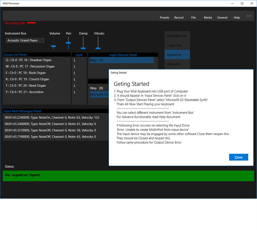
Task: Open the Instrument Box dropdown
Action: [25, 40]
